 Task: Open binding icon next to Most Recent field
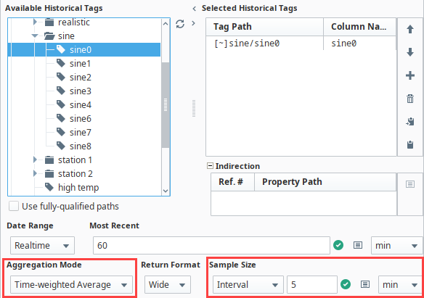(358, 245)
